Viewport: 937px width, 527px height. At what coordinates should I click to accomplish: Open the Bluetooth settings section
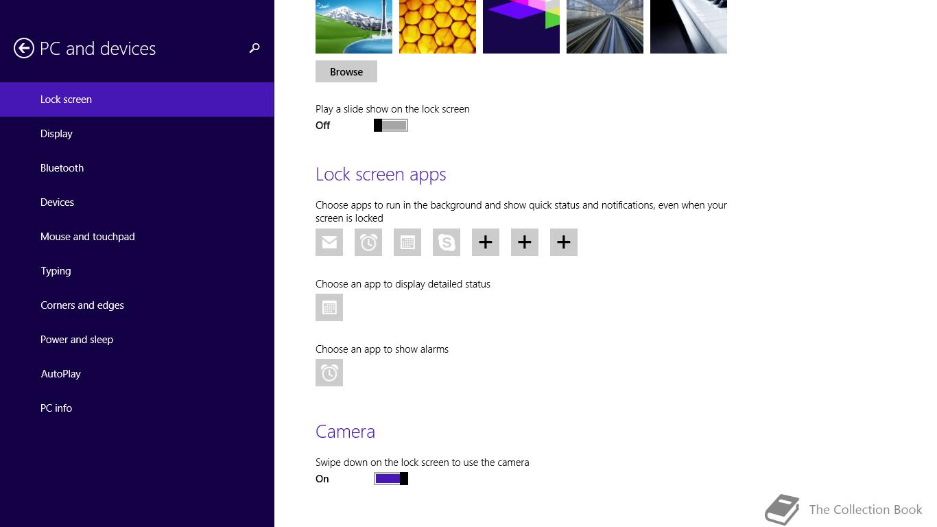(137, 168)
